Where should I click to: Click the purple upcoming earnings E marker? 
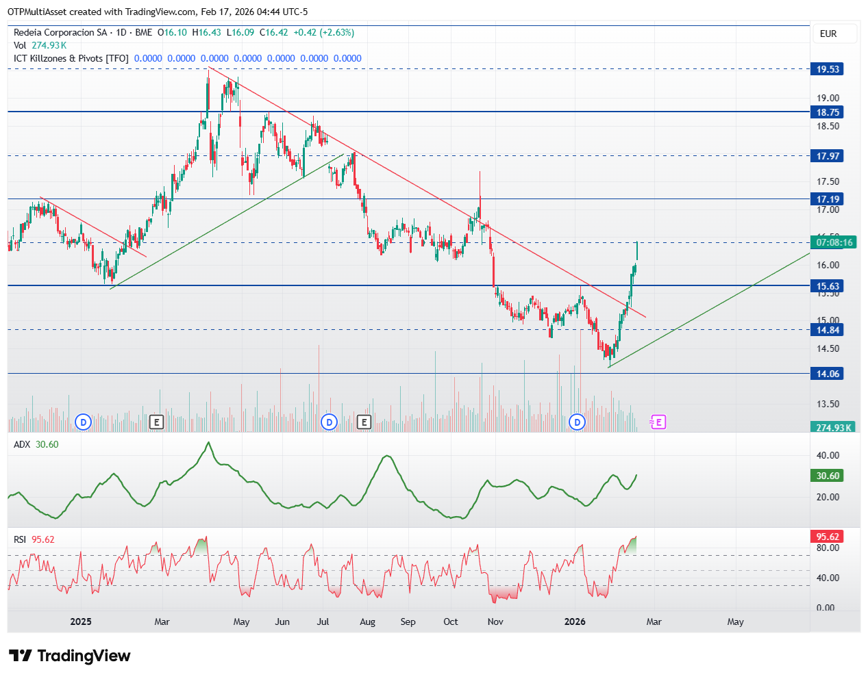coord(658,422)
